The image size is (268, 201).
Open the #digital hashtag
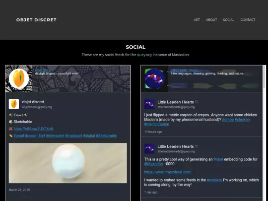click(89, 135)
